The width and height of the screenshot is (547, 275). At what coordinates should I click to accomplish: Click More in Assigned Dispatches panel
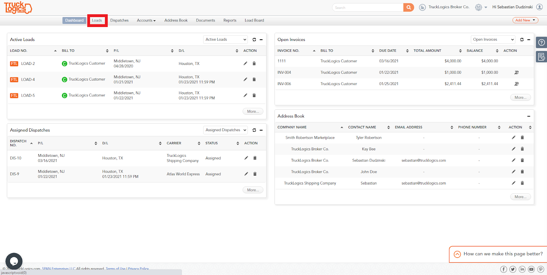(253, 190)
